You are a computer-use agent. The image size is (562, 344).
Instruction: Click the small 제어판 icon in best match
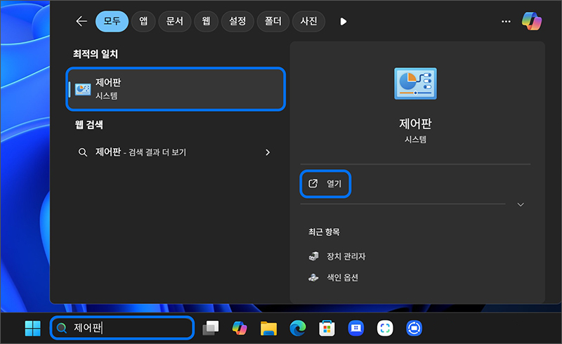pos(83,89)
